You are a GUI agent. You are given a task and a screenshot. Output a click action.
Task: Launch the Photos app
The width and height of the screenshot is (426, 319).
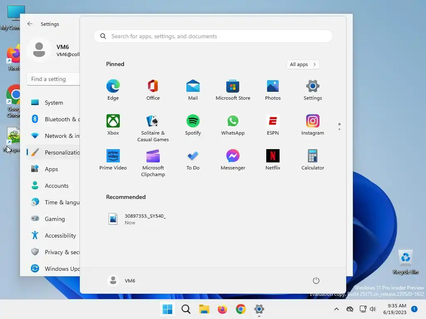[x=273, y=90]
